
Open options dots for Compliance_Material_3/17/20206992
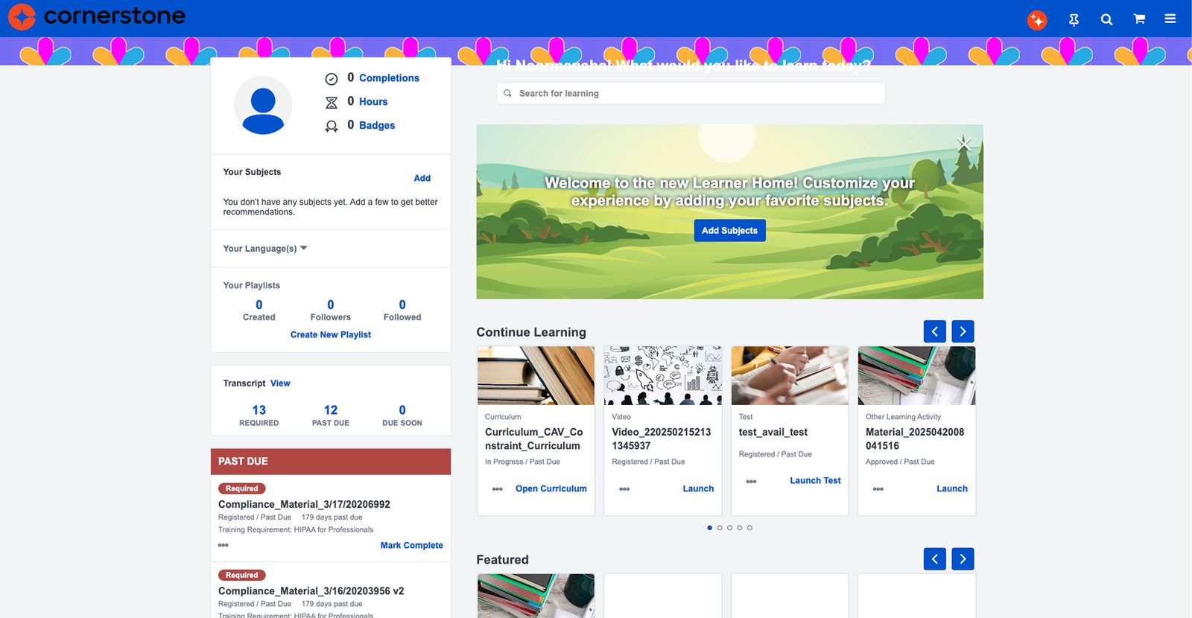223,545
